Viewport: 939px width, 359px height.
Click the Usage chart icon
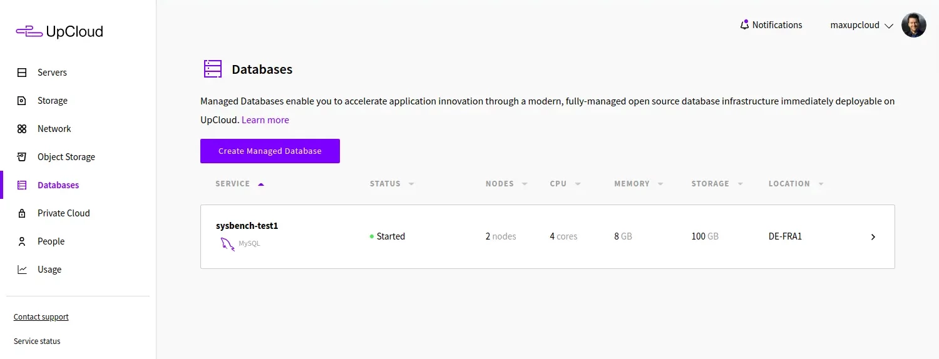[x=22, y=270]
